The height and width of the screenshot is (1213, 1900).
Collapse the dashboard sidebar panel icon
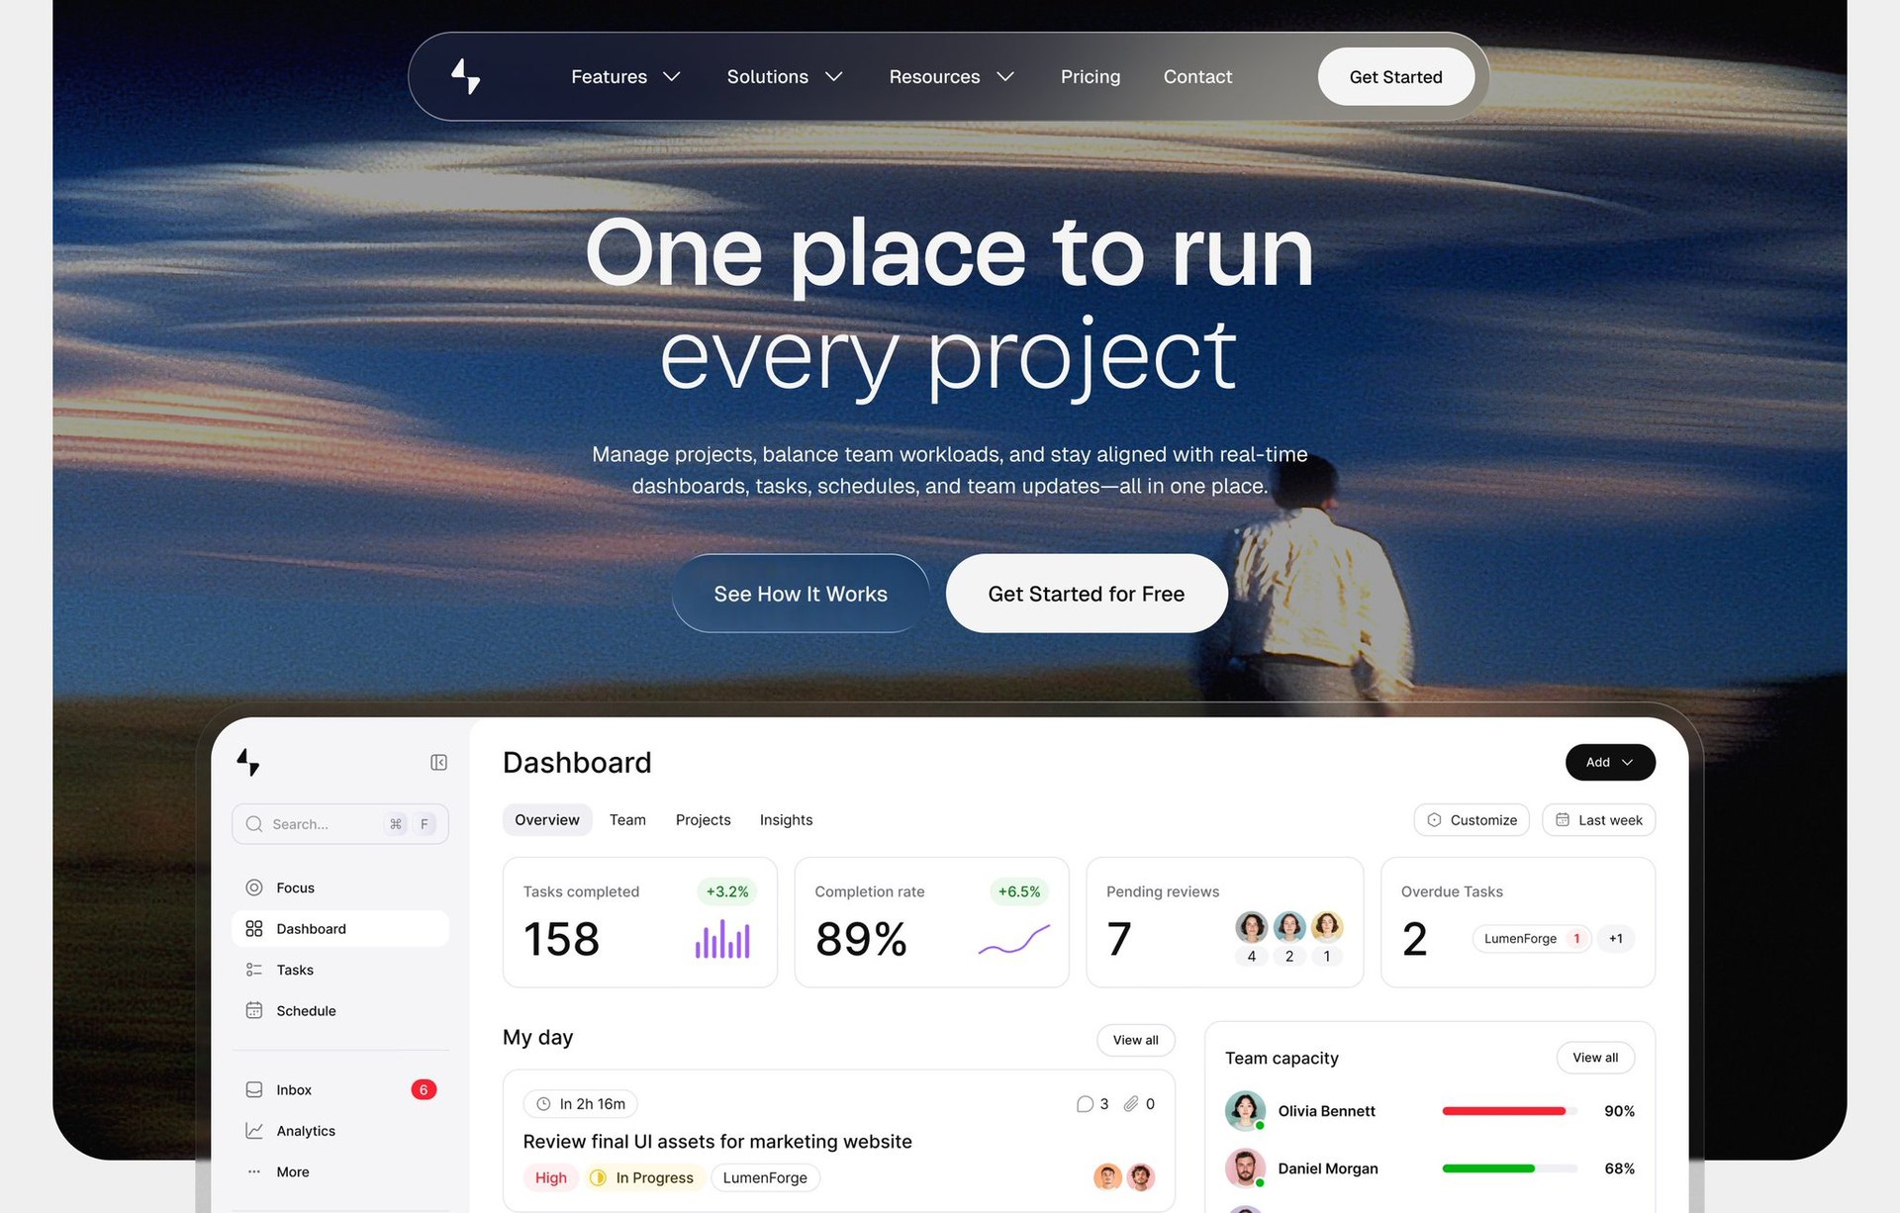click(x=438, y=762)
